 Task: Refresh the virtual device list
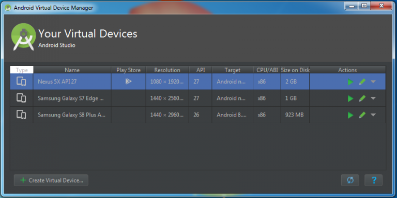pyautogui.click(x=350, y=180)
